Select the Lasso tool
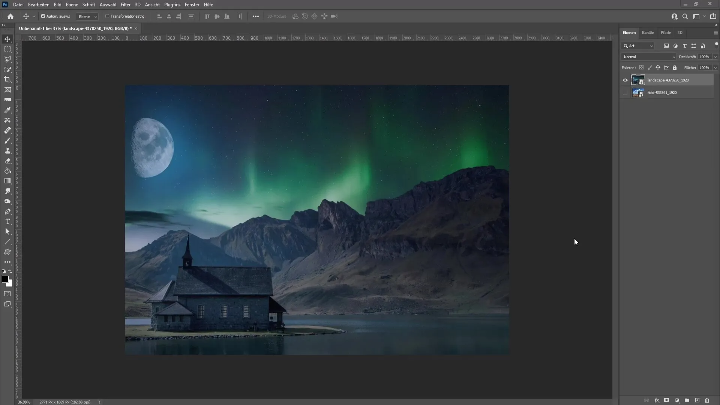 tap(7, 59)
